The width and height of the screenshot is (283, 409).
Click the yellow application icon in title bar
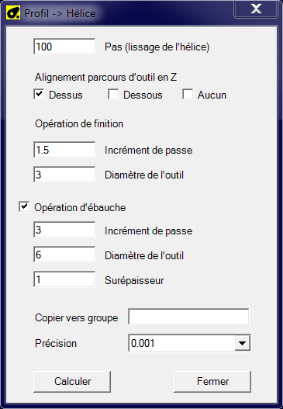pyautogui.click(x=13, y=13)
